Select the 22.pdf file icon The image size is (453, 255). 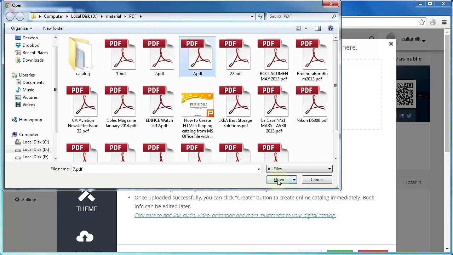235,54
